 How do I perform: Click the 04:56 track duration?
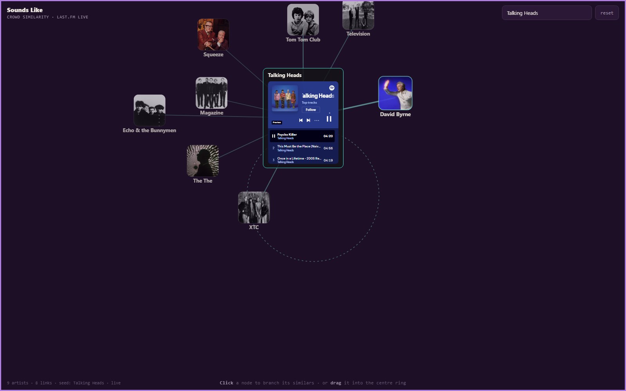pos(328,149)
